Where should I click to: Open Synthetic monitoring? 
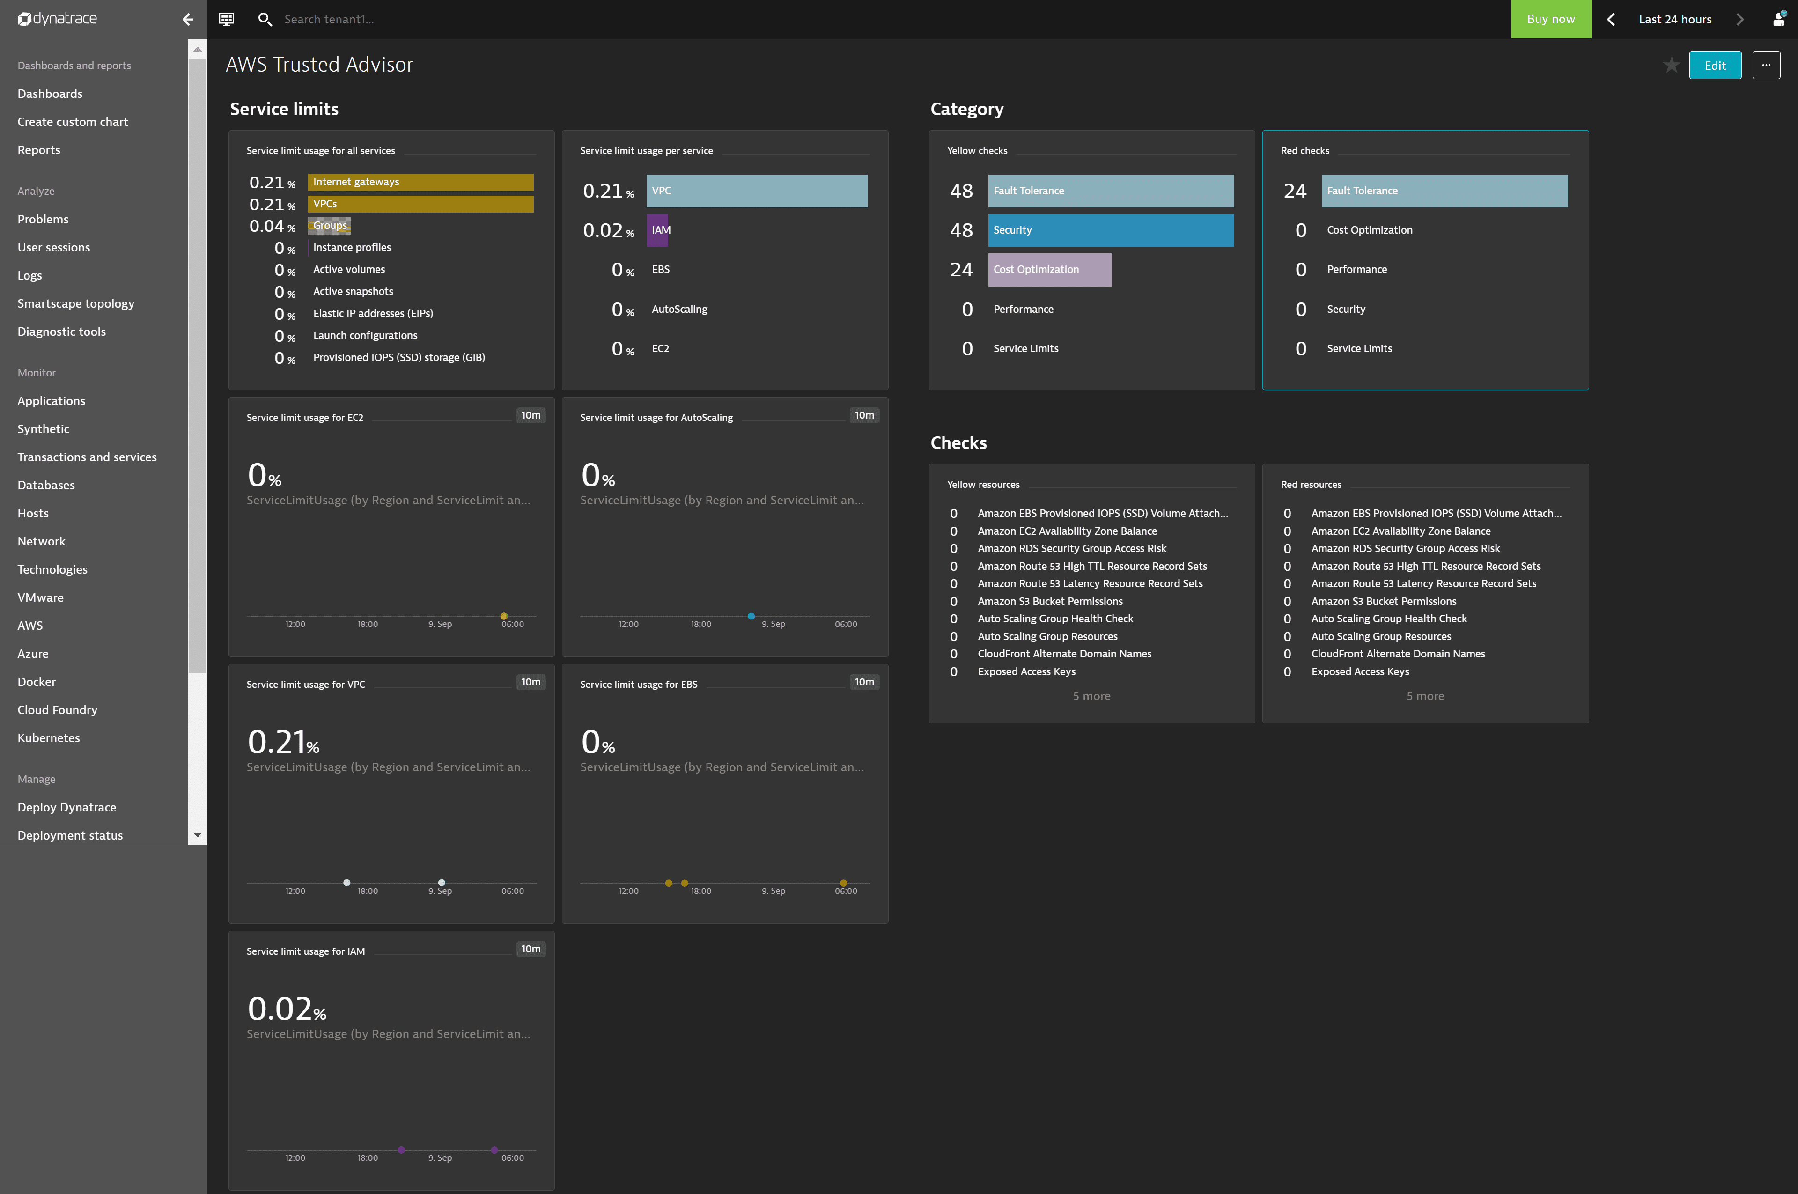click(x=44, y=429)
